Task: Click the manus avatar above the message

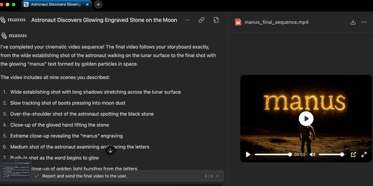Action: [x=14, y=36]
